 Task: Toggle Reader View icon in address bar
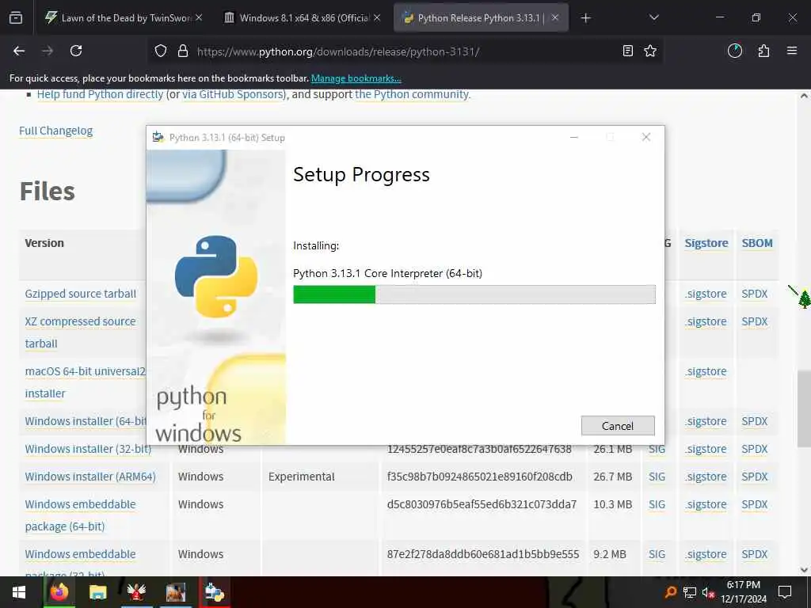pos(628,51)
